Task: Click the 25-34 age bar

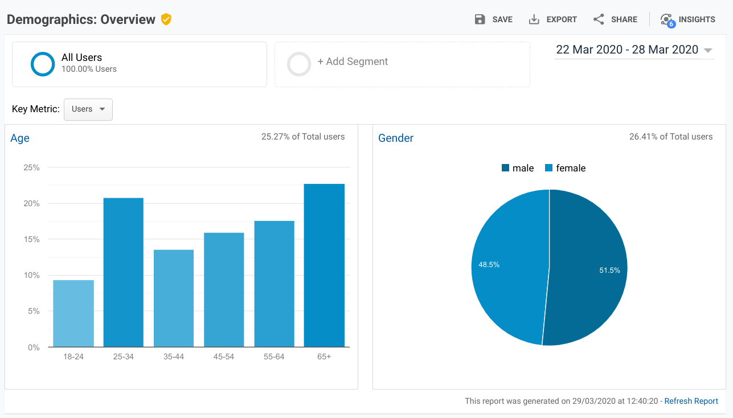Action: pyautogui.click(x=124, y=272)
